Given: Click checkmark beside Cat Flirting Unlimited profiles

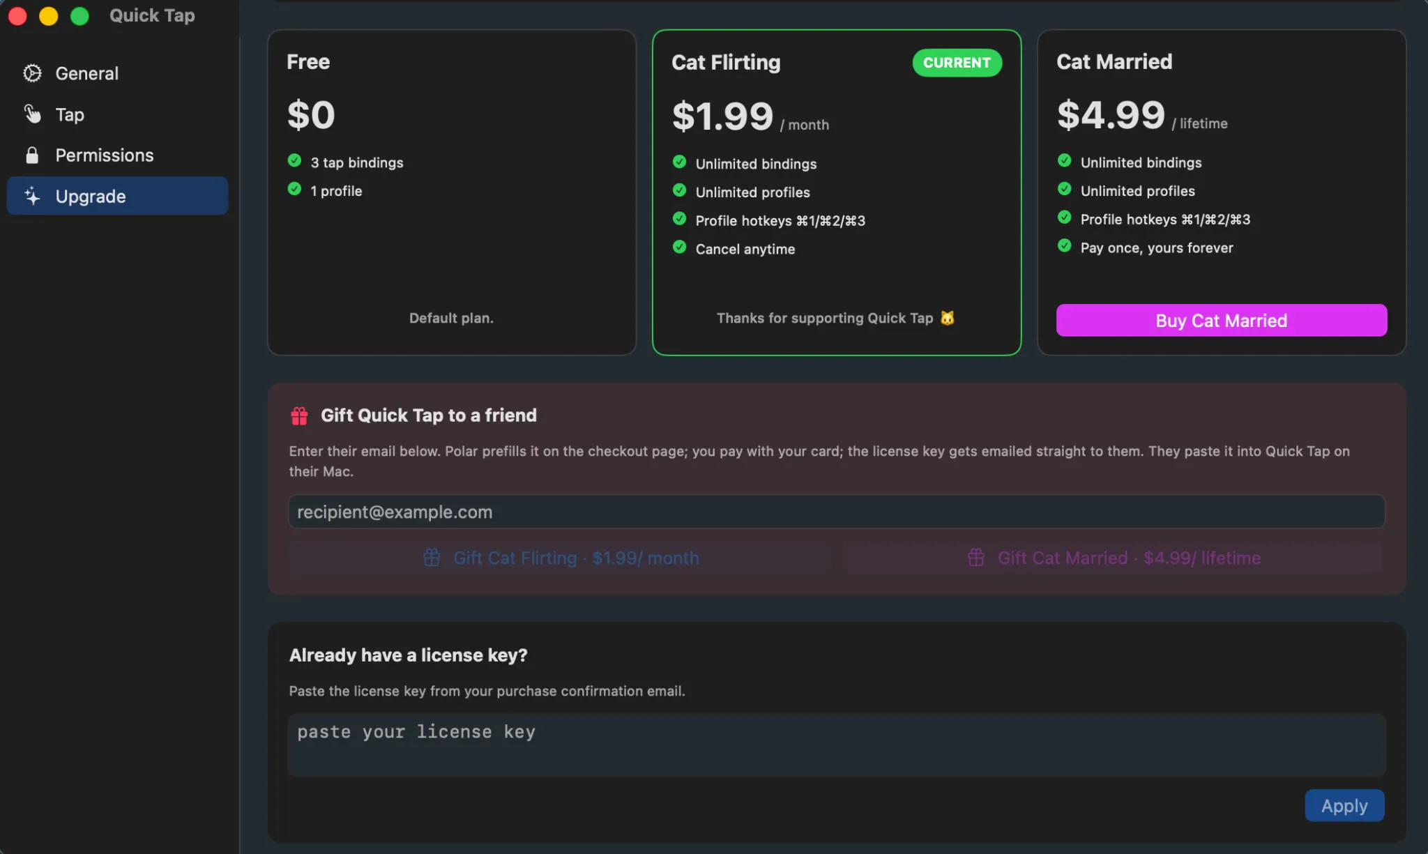Looking at the screenshot, I should tap(679, 190).
